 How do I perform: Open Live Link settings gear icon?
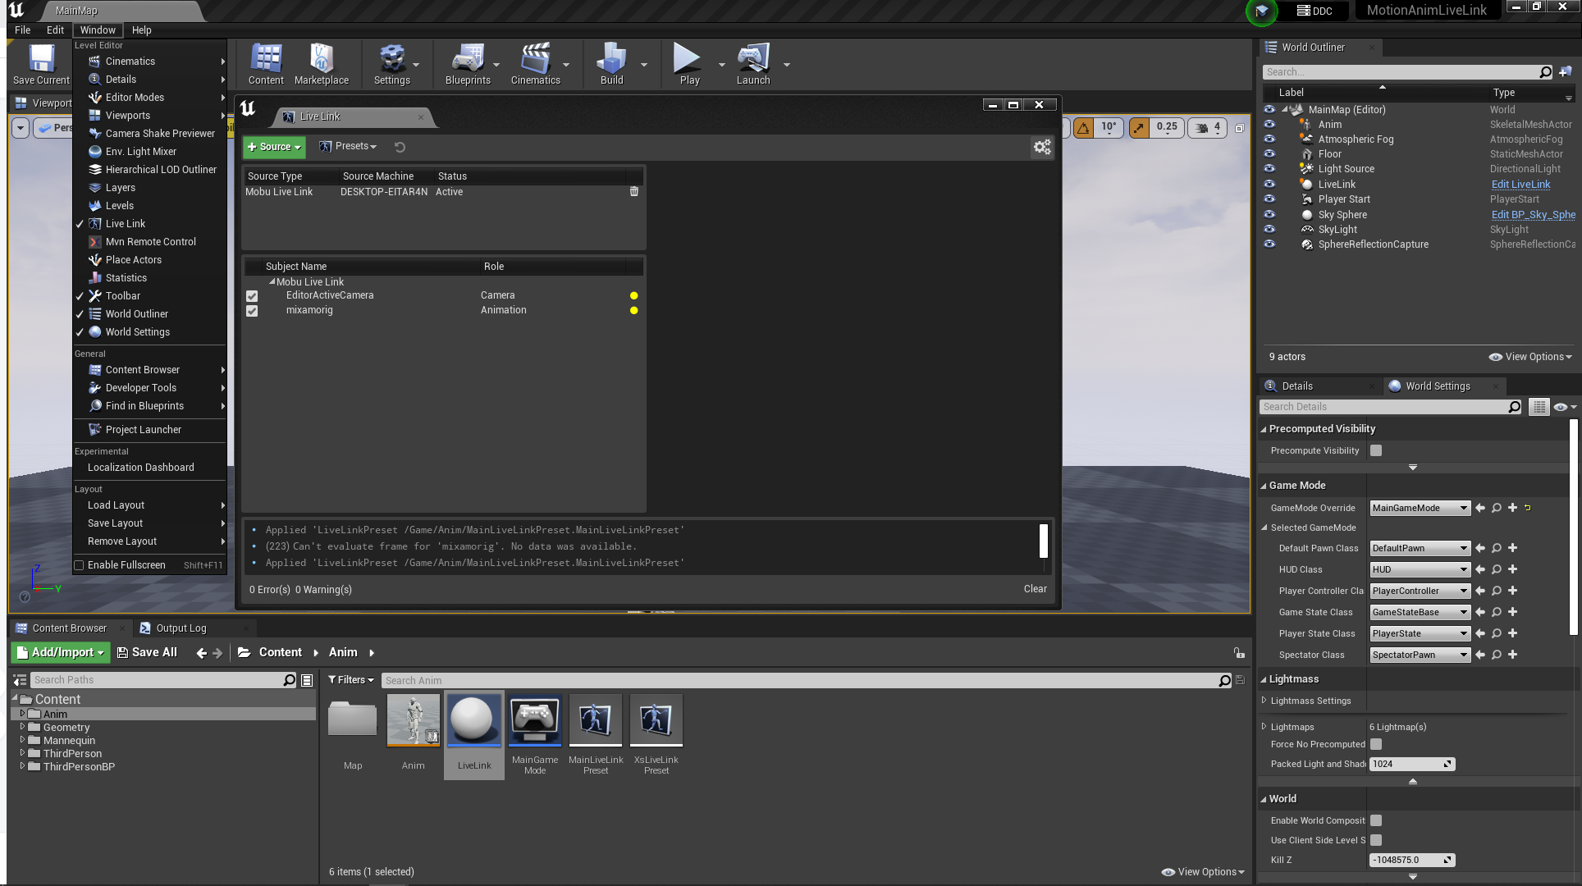(x=1041, y=147)
